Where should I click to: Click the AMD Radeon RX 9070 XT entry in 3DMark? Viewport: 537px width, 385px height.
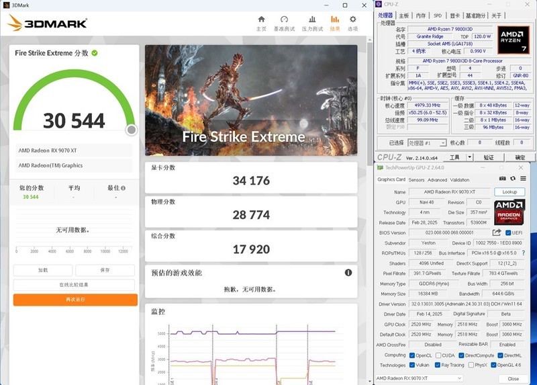pyautogui.click(x=74, y=151)
